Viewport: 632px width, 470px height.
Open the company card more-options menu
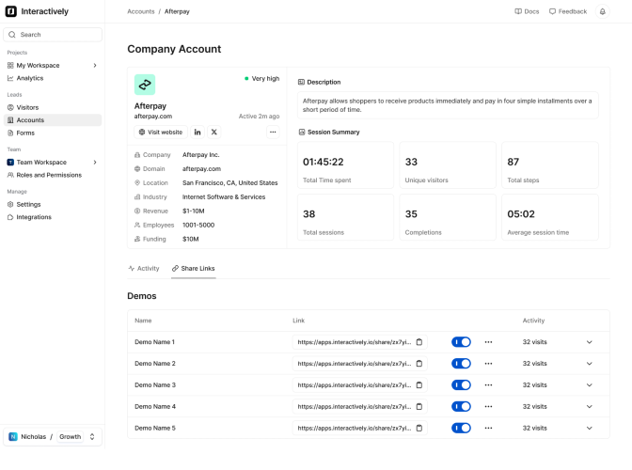pyautogui.click(x=273, y=133)
